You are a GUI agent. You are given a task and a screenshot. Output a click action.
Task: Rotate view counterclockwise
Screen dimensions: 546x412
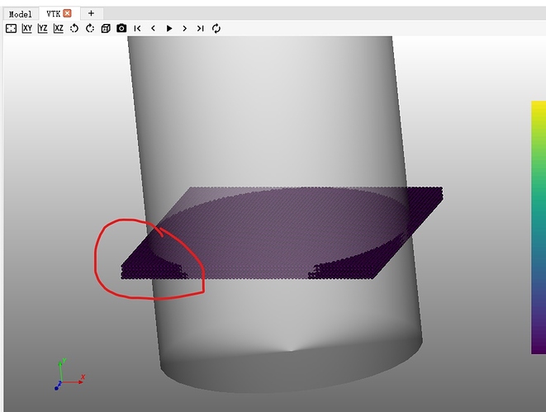click(74, 28)
